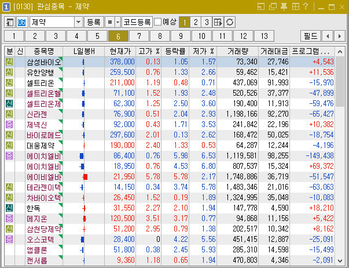
Task: Click the black square stop icon button
Action: click(110, 22)
